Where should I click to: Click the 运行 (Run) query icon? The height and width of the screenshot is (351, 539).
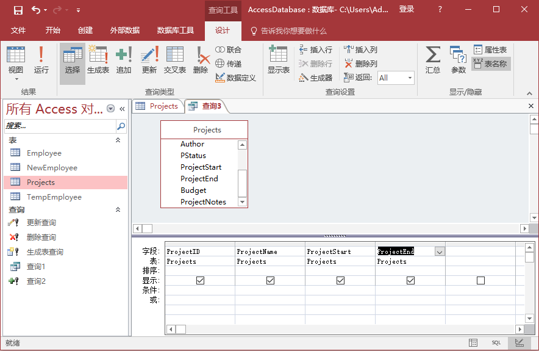click(x=41, y=60)
